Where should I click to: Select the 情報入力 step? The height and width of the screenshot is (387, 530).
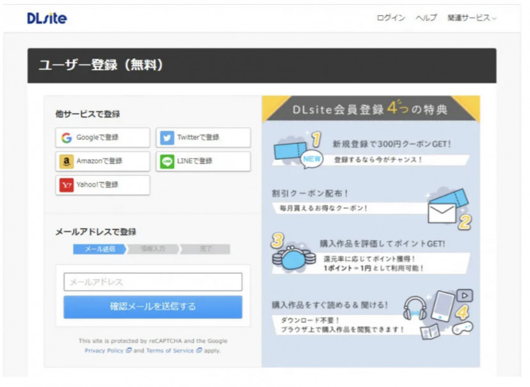153,249
